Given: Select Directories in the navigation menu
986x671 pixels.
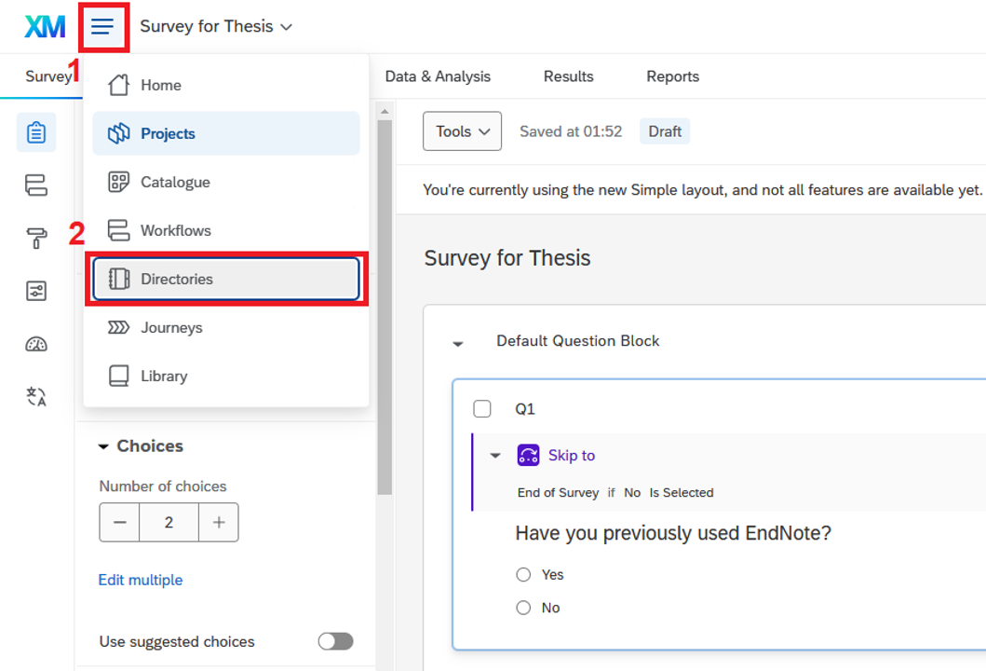Looking at the screenshot, I should click(226, 279).
